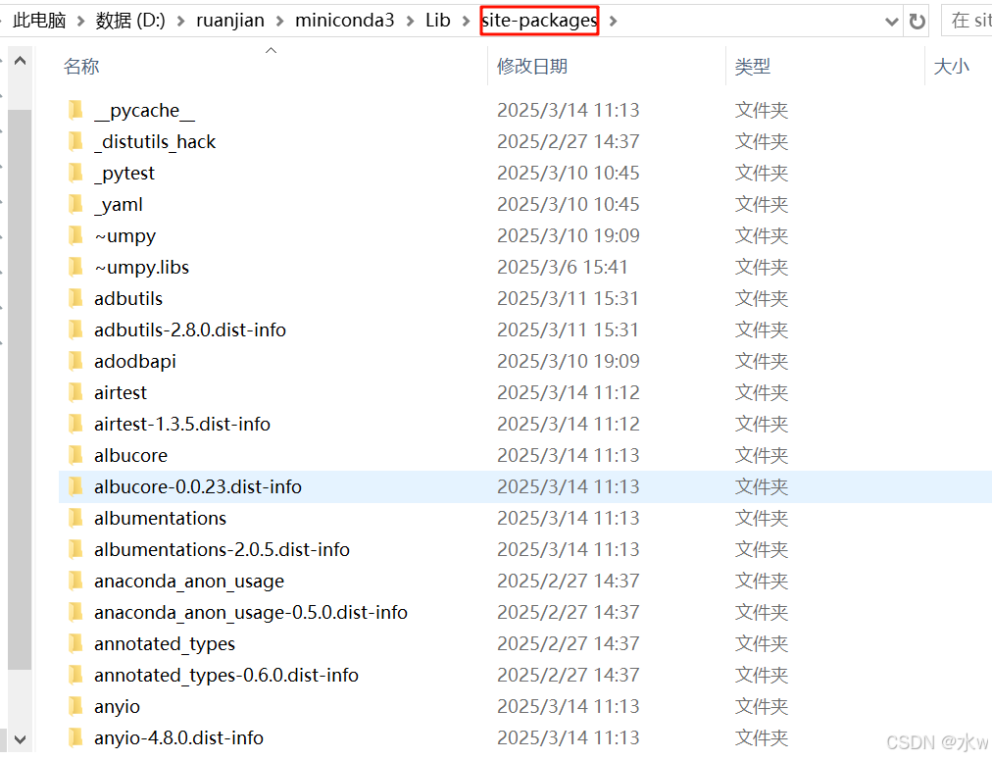Click the albucore-0.0.23.dist-info folder icon
Image resolution: width=992 pixels, height=760 pixels.
[75, 486]
